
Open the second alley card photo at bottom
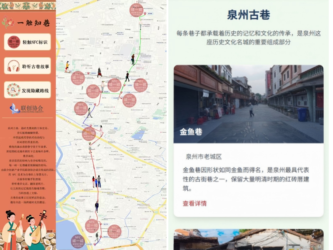248,239
